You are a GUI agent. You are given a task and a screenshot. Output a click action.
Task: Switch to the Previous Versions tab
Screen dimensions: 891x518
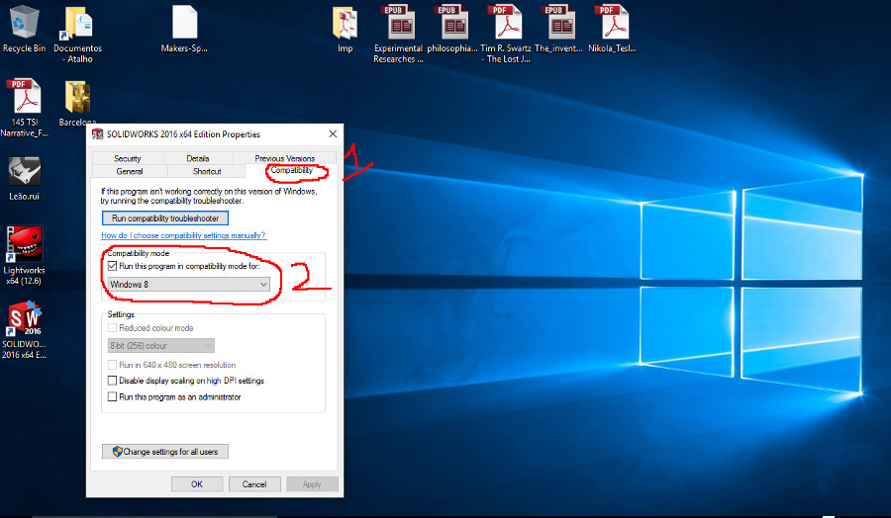[x=285, y=158]
